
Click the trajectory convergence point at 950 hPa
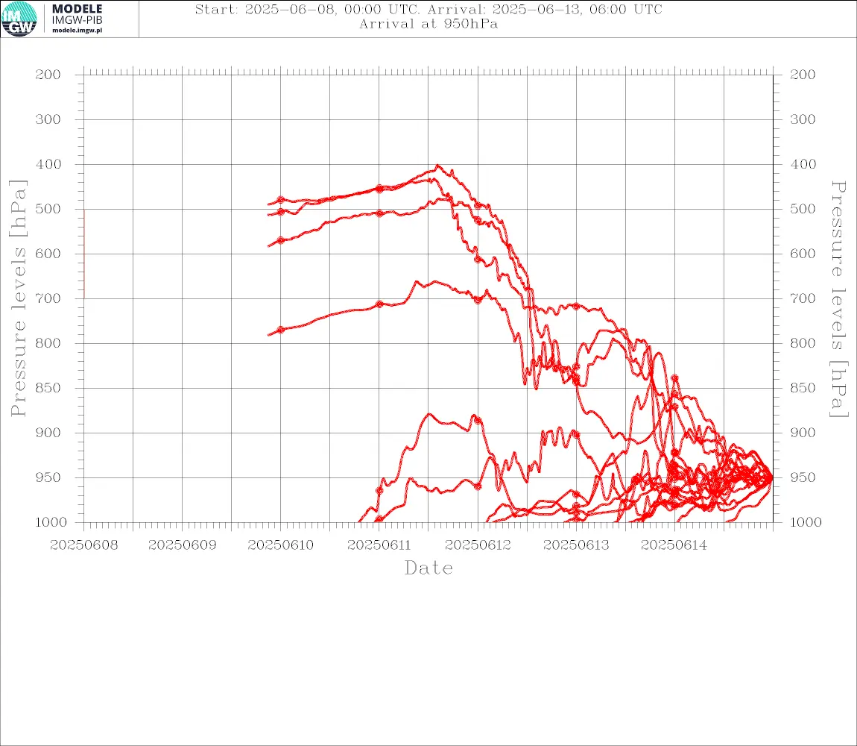point(771,477)
